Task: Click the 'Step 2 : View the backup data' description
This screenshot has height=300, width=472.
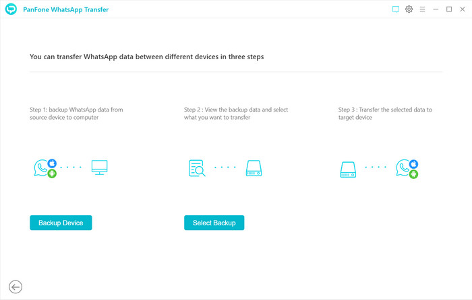Action: coord(236,114)
